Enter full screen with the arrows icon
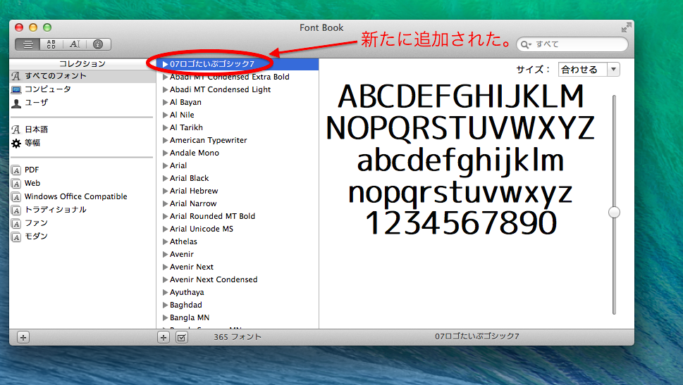 pyautogui.click(x=627, y=27)
